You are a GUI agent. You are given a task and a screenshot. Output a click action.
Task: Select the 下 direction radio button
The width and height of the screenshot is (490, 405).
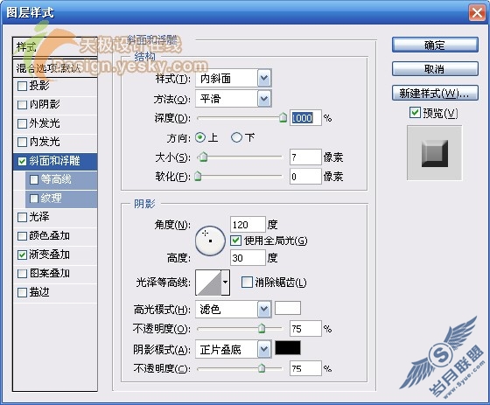point(236,137)
